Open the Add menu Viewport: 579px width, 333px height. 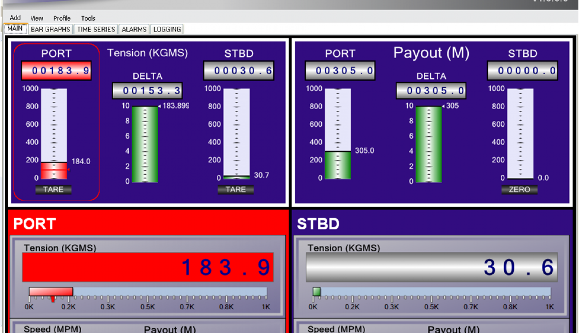[x=15, y=18]
